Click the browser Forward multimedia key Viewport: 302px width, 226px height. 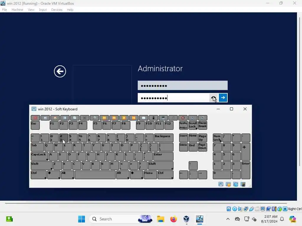point(65,118)
